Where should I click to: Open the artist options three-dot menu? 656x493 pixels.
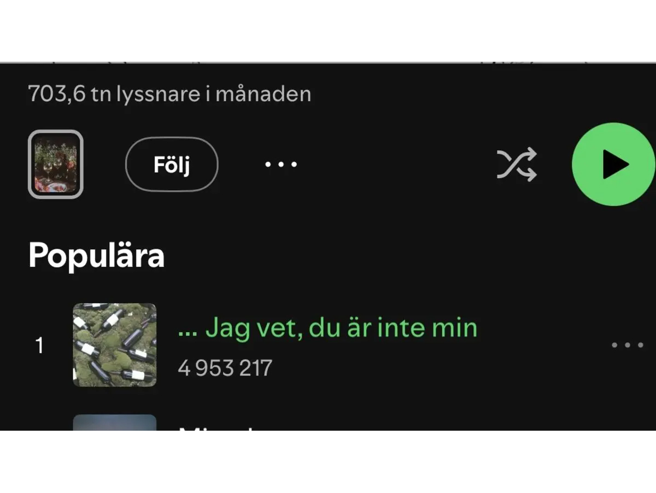tap(281, 164)
